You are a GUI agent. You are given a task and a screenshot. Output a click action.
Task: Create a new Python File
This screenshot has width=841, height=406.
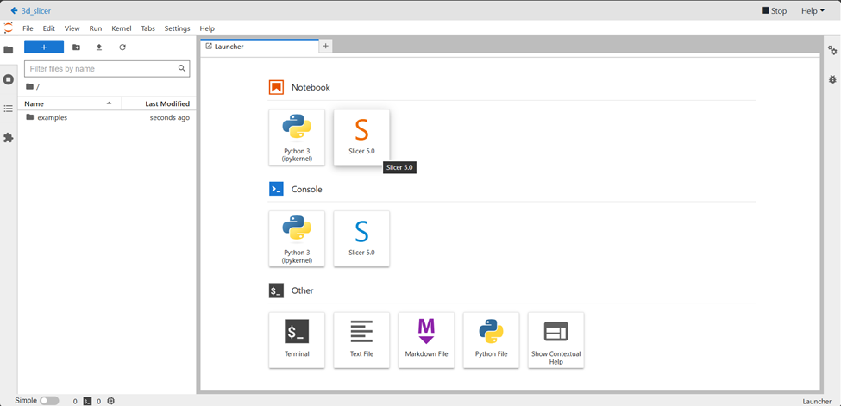(492, 340)
